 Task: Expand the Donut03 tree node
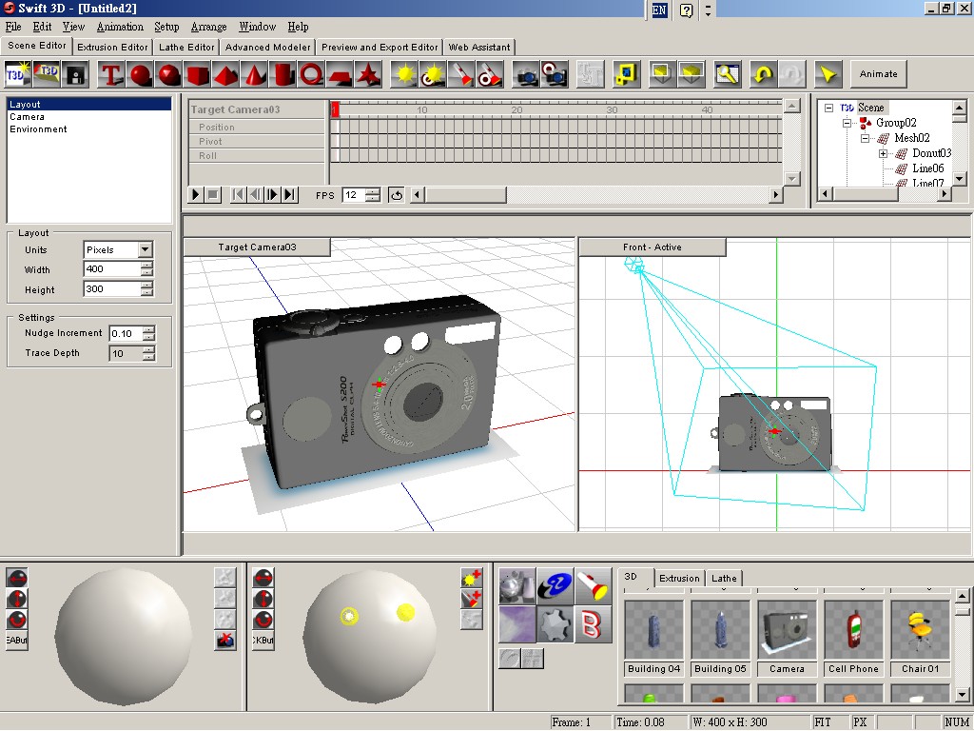click(x=883, y=153)
